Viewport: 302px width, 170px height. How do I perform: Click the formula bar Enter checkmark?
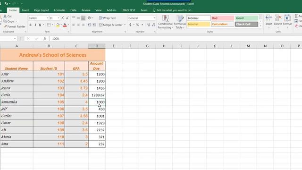click(x=36, y=39)
